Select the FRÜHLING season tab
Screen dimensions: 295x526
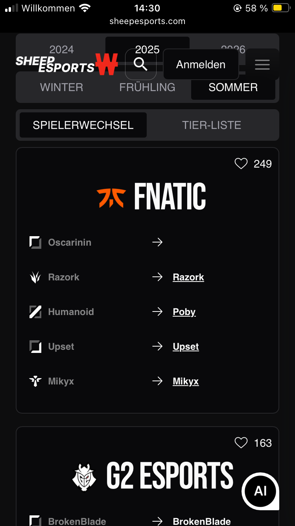coord(147,87)
